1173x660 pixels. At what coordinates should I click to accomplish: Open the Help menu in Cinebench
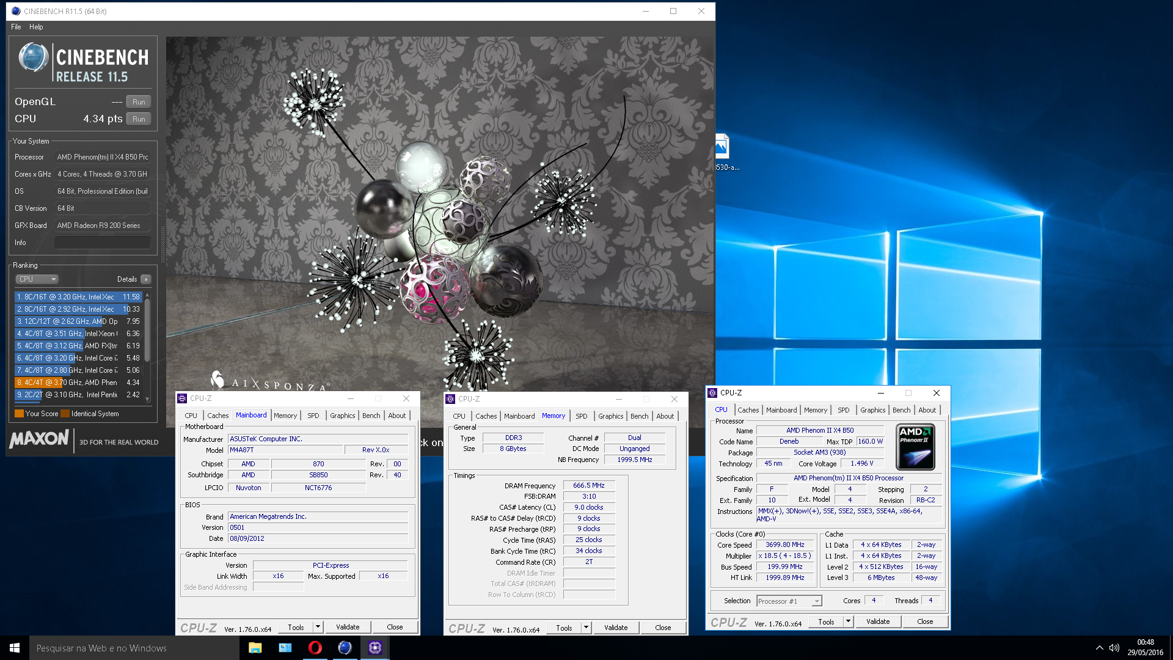pyautogui.click(x=36, y=27)
